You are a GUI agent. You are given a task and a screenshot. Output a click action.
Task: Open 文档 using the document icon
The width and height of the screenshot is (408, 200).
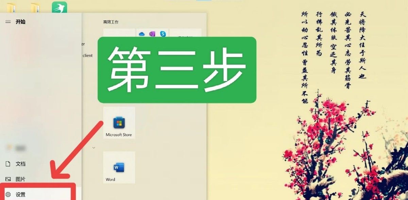click(7, 164)
